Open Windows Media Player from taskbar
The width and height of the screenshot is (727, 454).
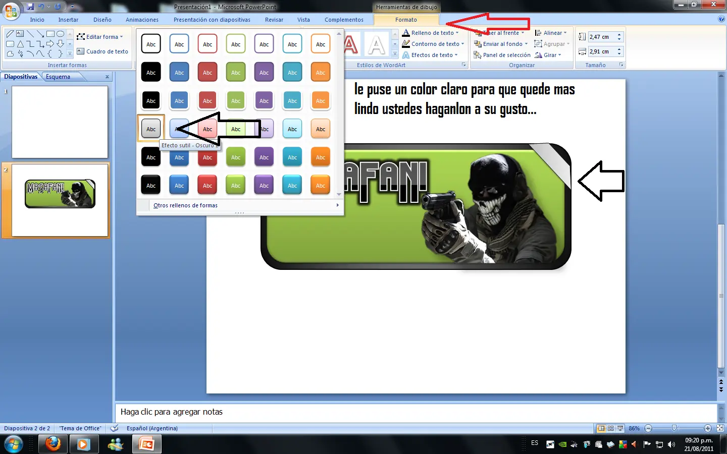(83, 444)
